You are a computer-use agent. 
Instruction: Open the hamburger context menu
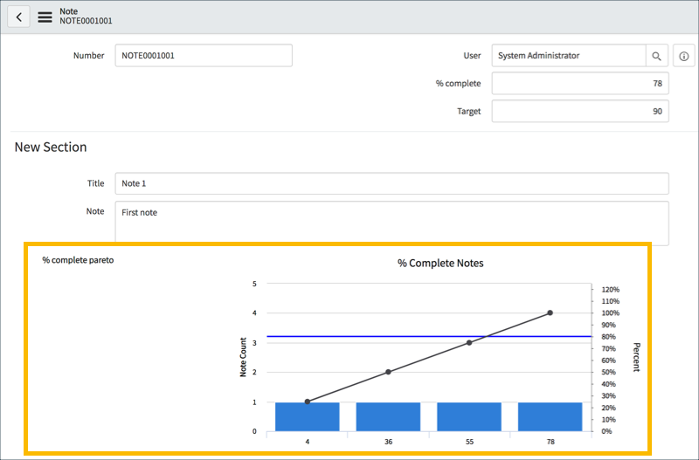pos(45,17)
